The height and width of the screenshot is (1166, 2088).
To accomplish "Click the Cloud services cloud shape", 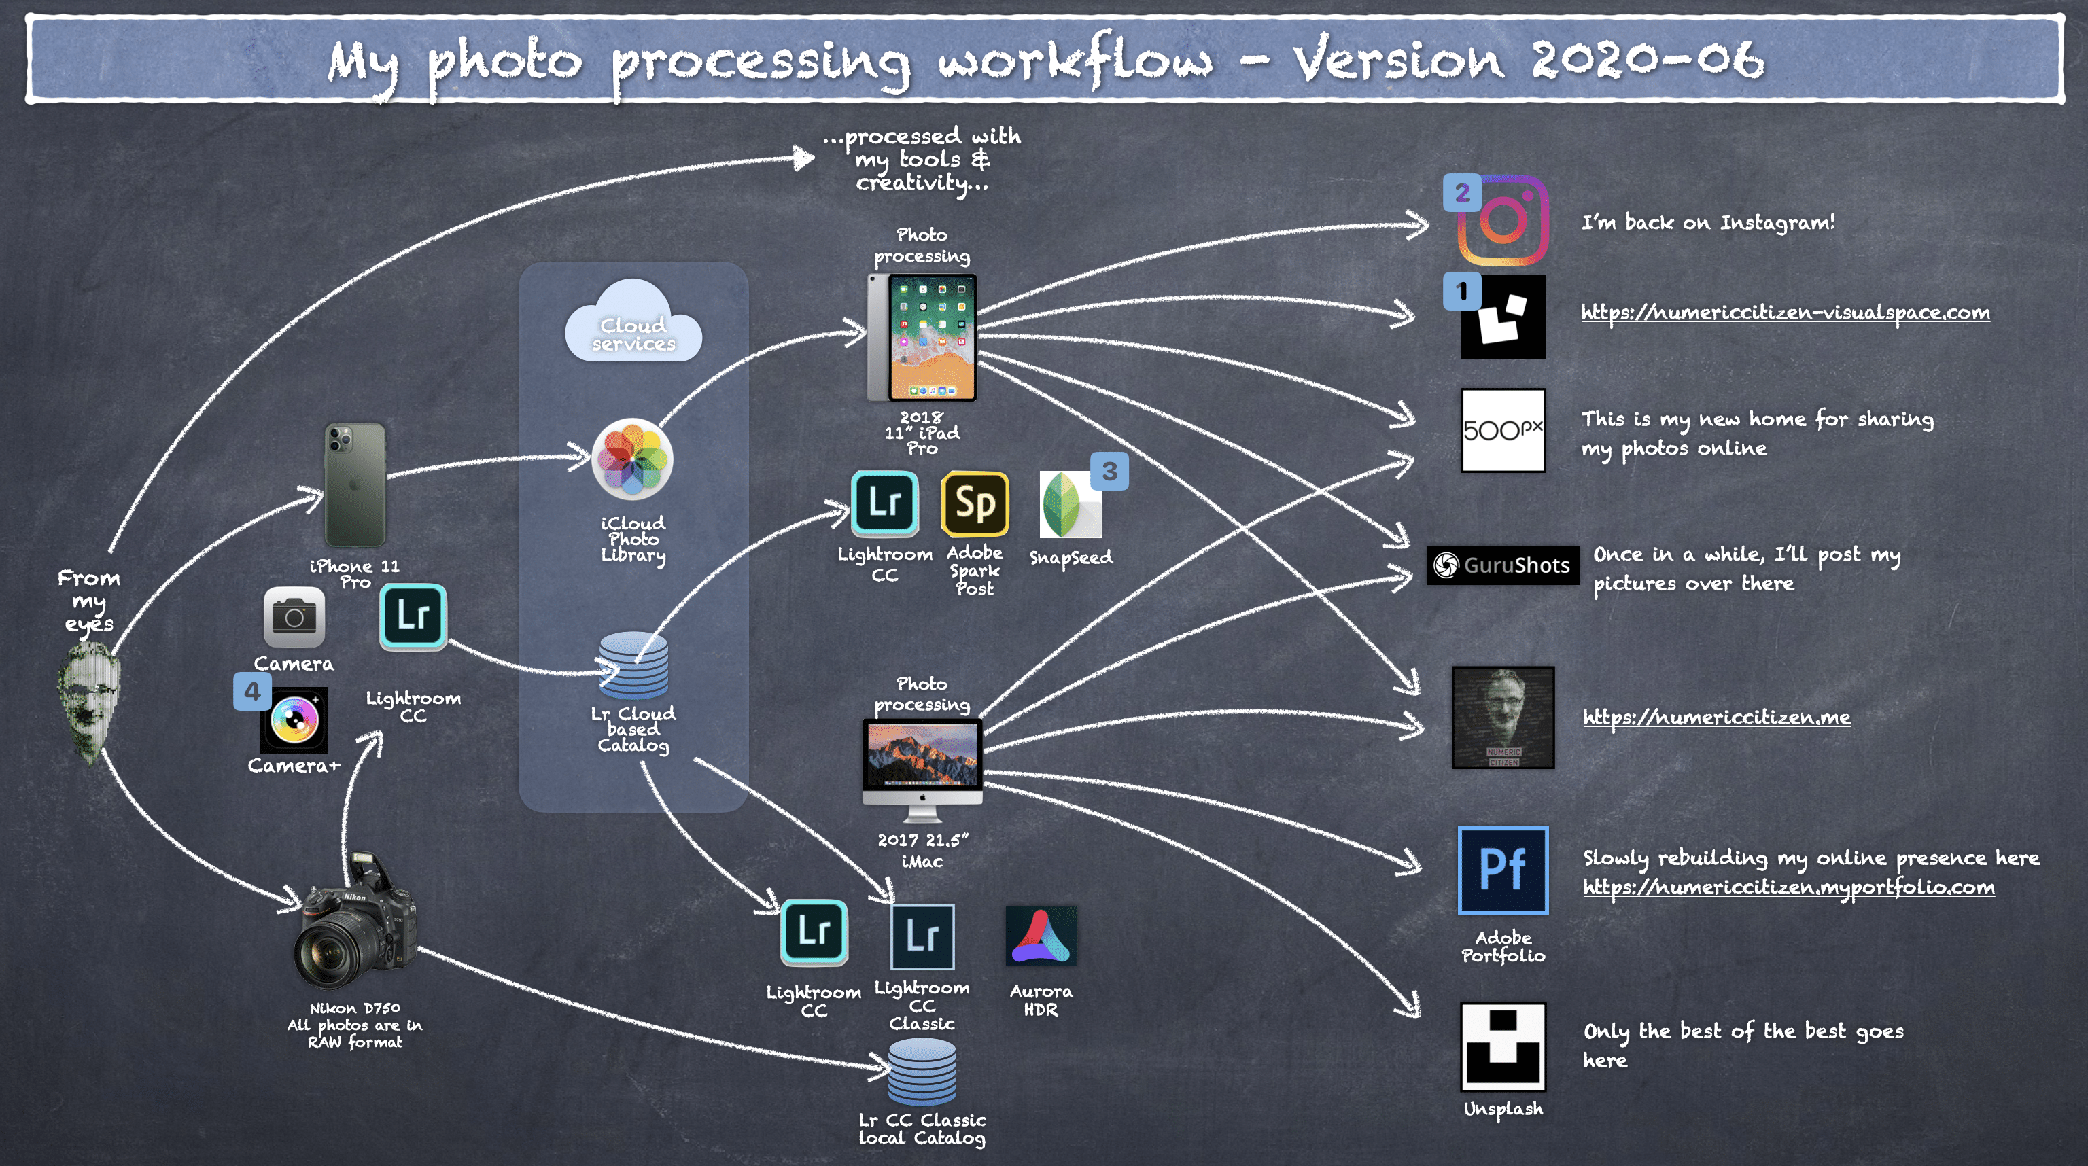I will pos(633,324).
